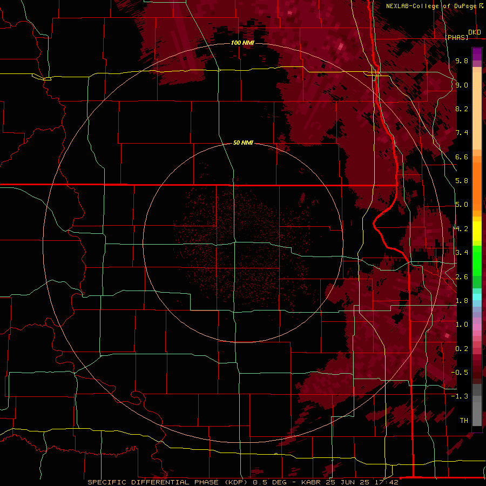Click the Specific Differential Phase caption

[x=242, y=482]
